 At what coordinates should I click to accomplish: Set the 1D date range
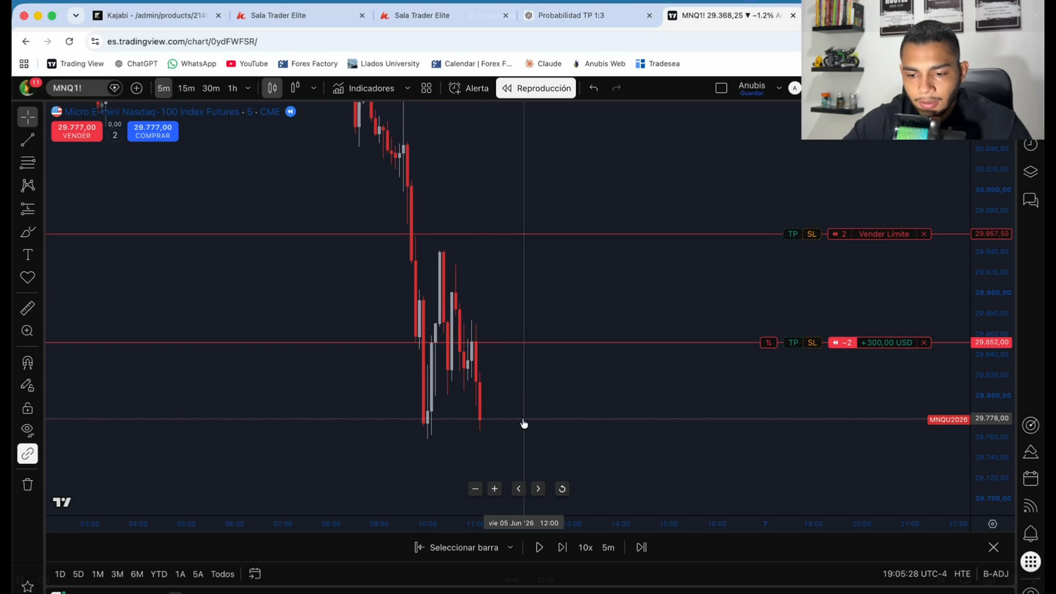60,574
